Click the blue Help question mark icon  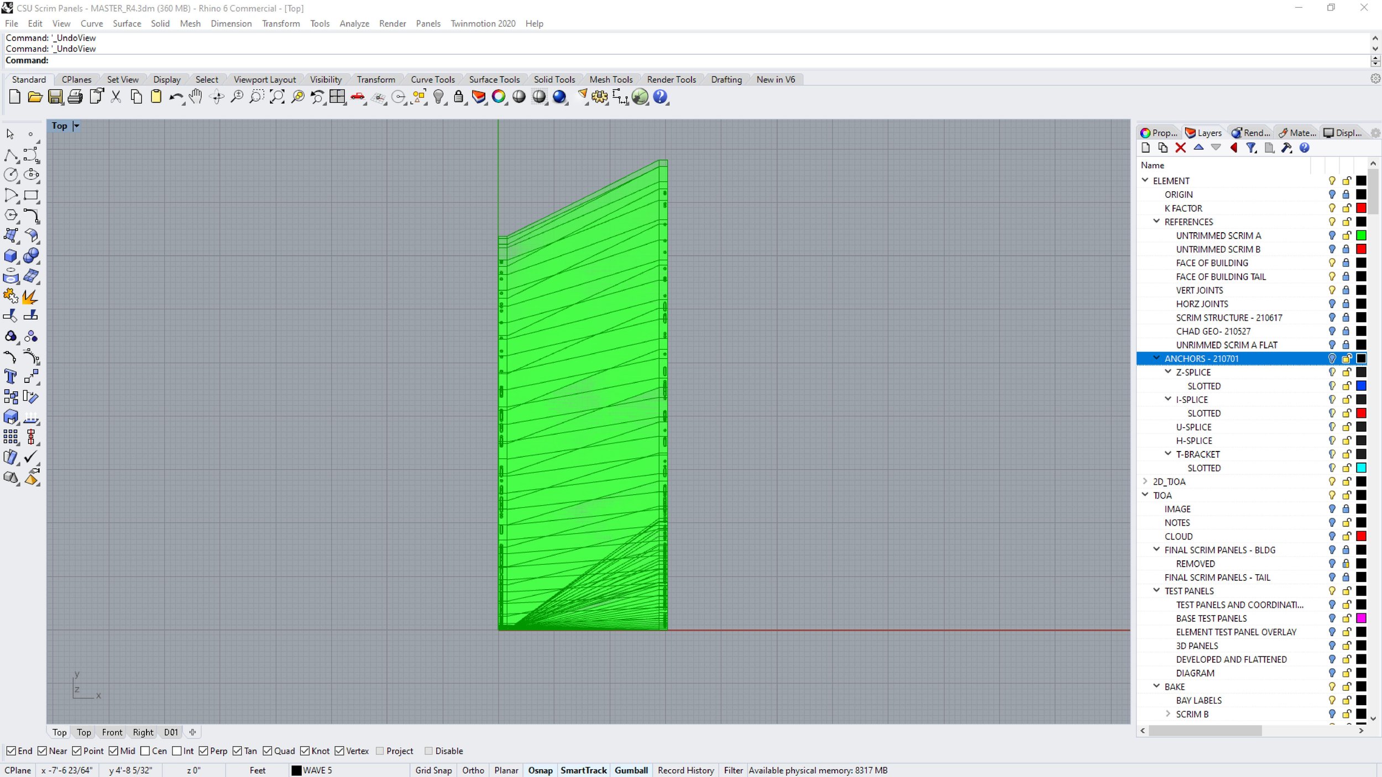660,97
